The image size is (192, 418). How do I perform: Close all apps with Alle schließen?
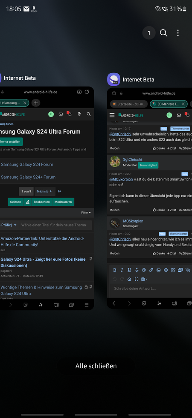[96, 366]
